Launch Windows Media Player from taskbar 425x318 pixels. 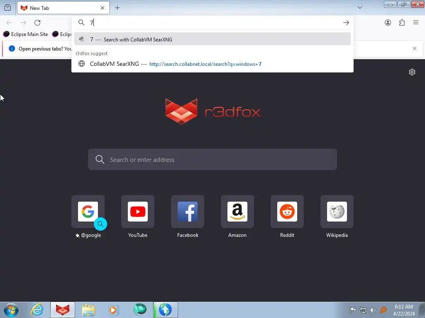coord(114,310)
